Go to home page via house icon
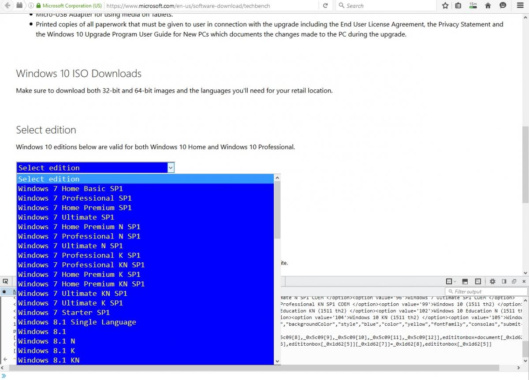 [x=488, y=6]
